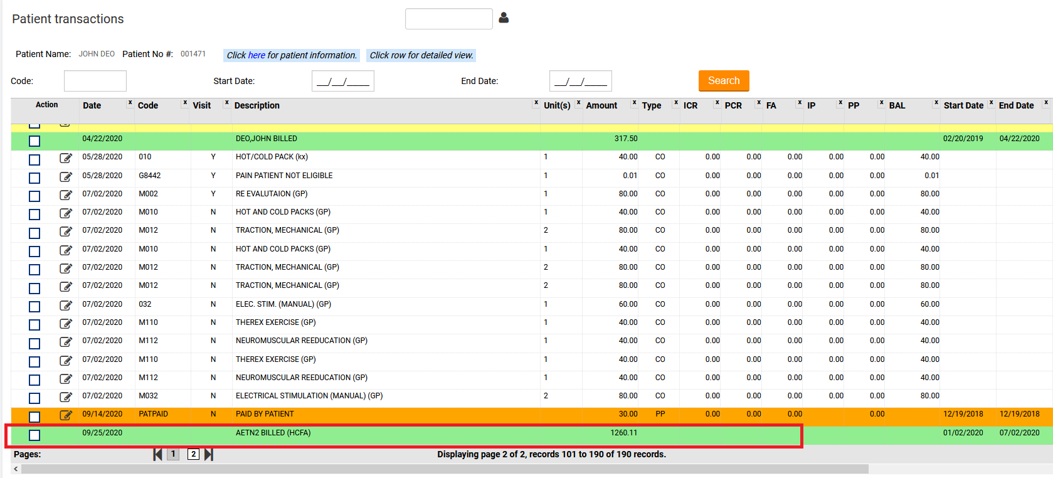Check the DEO,JOHN BILLED row checkbox
This screenshot has height=478, width=1053.
point(34,141)
